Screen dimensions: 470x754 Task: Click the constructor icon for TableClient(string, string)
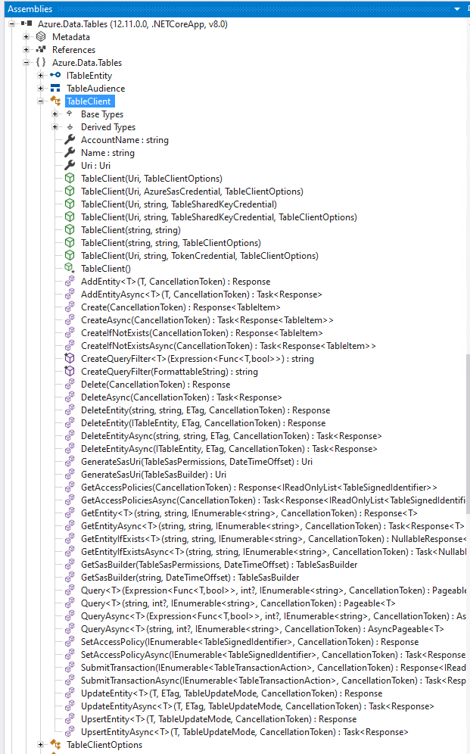pyautogui.click(x=70, y=230)
